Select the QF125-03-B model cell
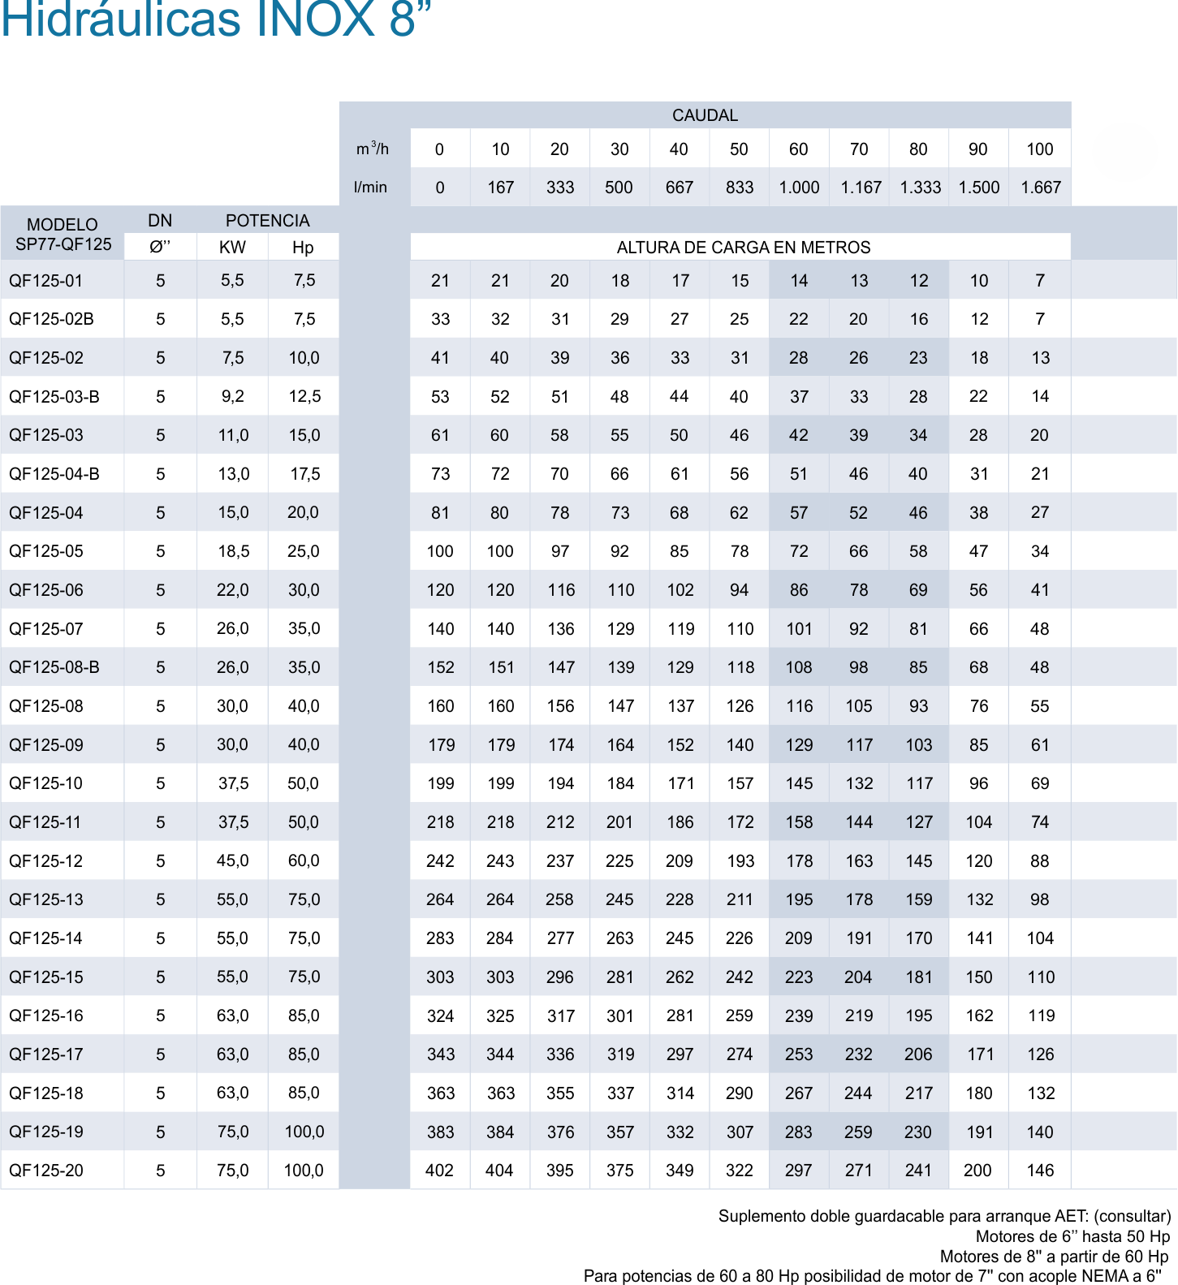 pyautogui.click(x=54, y=397)
